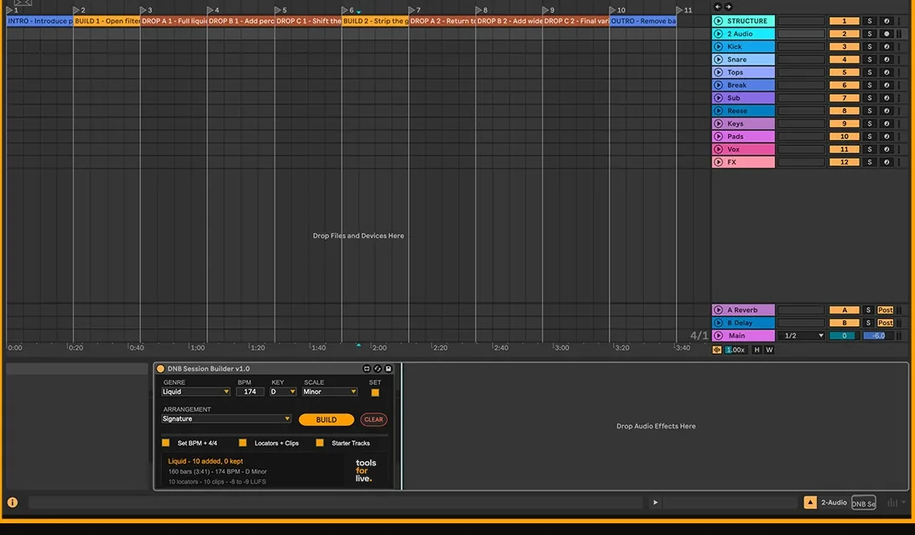The width and height of the screenshot is (915, 535).
Task: Toggle Starter Tracks checkbox
Action: [x=320, y=443]
